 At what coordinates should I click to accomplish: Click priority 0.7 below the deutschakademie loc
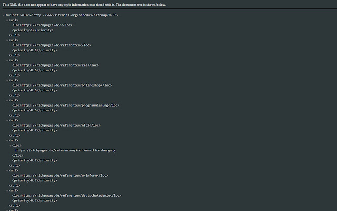pos(35,200)
